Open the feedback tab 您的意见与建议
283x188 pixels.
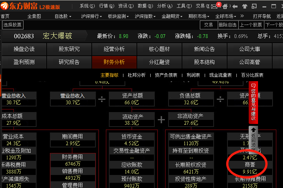coord(254,102)
